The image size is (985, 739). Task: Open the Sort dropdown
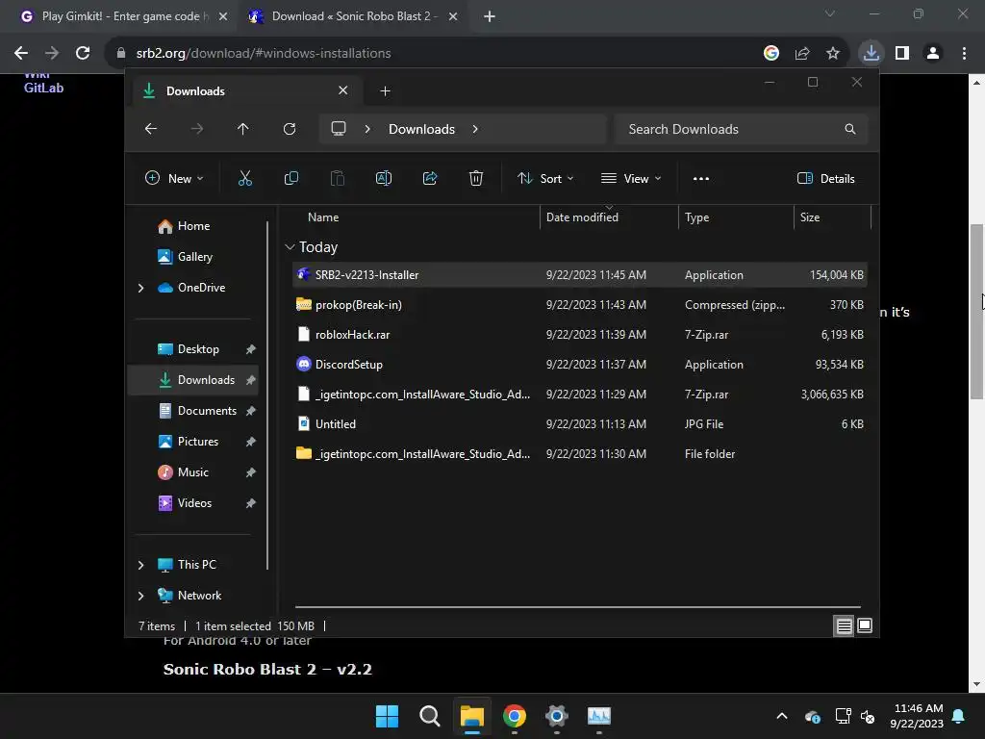[x=545, y=178]
